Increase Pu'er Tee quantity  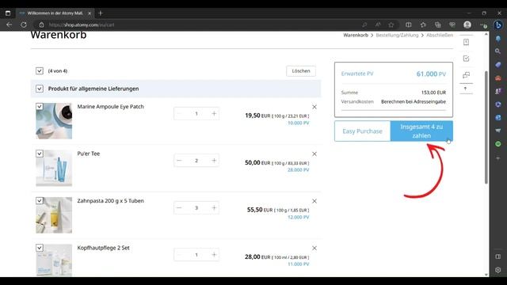click(x=214, y=161)
